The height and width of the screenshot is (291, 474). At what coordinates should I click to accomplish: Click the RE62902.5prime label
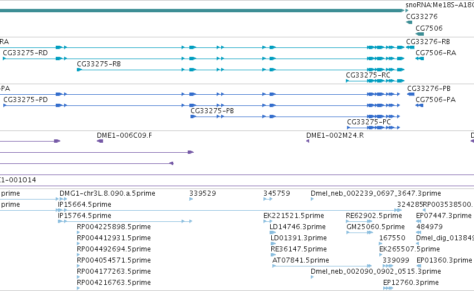[374, 216]
